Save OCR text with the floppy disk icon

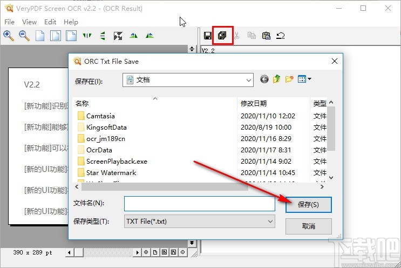click(x=208, y=36)
